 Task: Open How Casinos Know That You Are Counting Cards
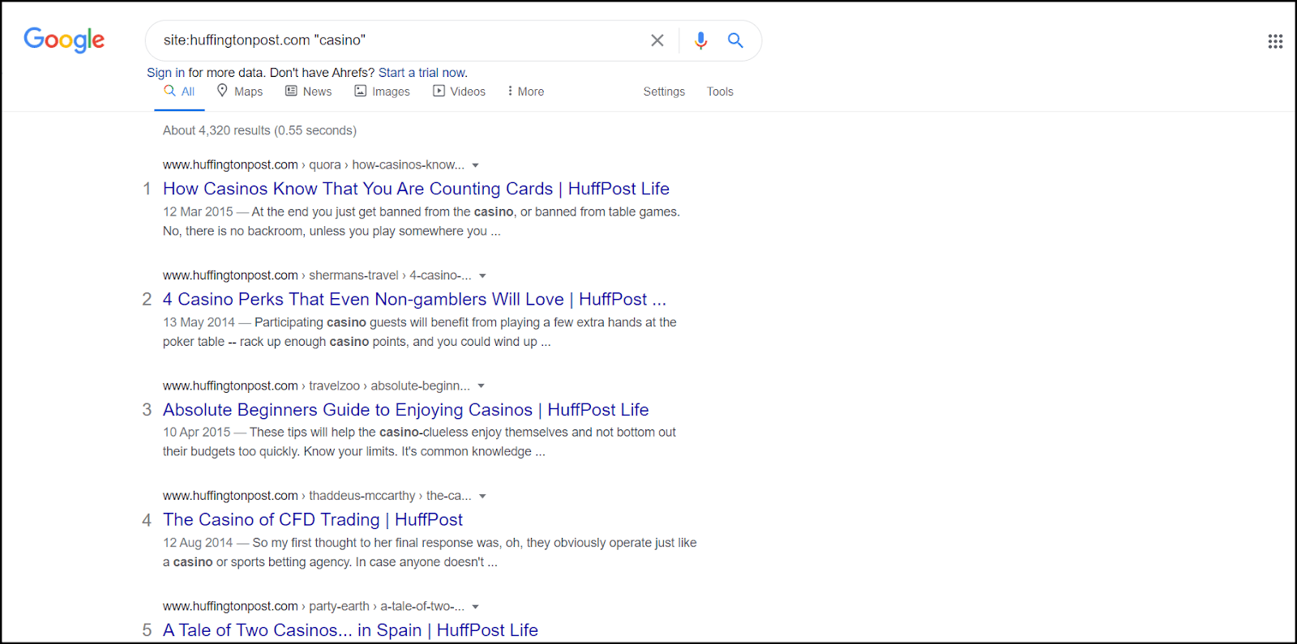pyautogui.click(x=416, y=189)
